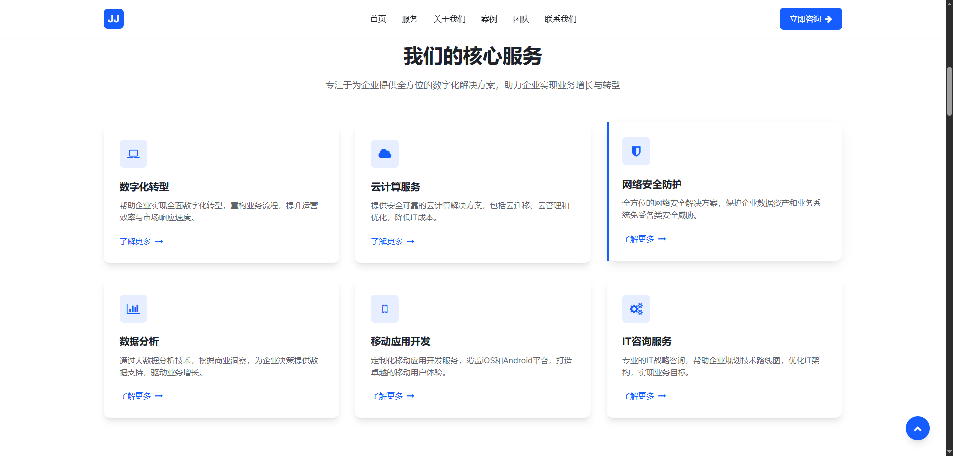Click the 移动应用开发 card title
The width and height of the screenshot is (953, 456).
click(x=401, y=341)
